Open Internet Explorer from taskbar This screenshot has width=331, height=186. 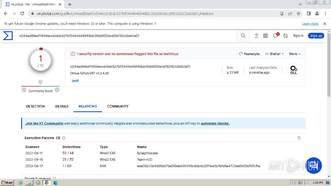[21, 183]
